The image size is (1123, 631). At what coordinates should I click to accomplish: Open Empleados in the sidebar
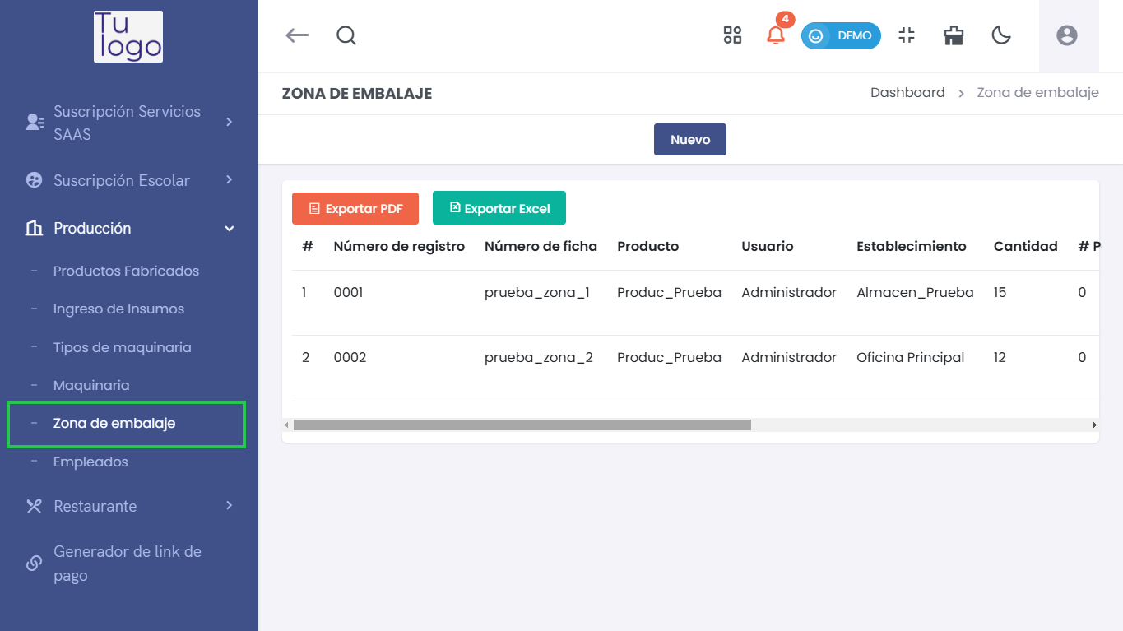click(x=90, y=462)
